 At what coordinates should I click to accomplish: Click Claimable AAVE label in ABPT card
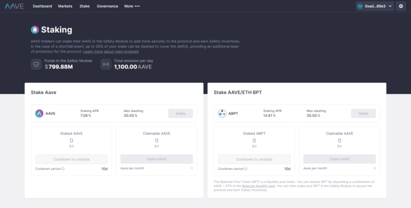coord(339,133)
